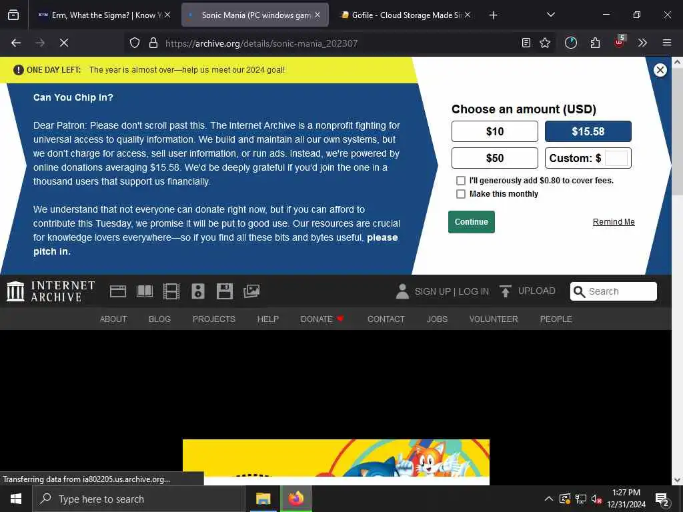Click the Continue donation button
The image size is (683, 512).
tap(472, 222)
